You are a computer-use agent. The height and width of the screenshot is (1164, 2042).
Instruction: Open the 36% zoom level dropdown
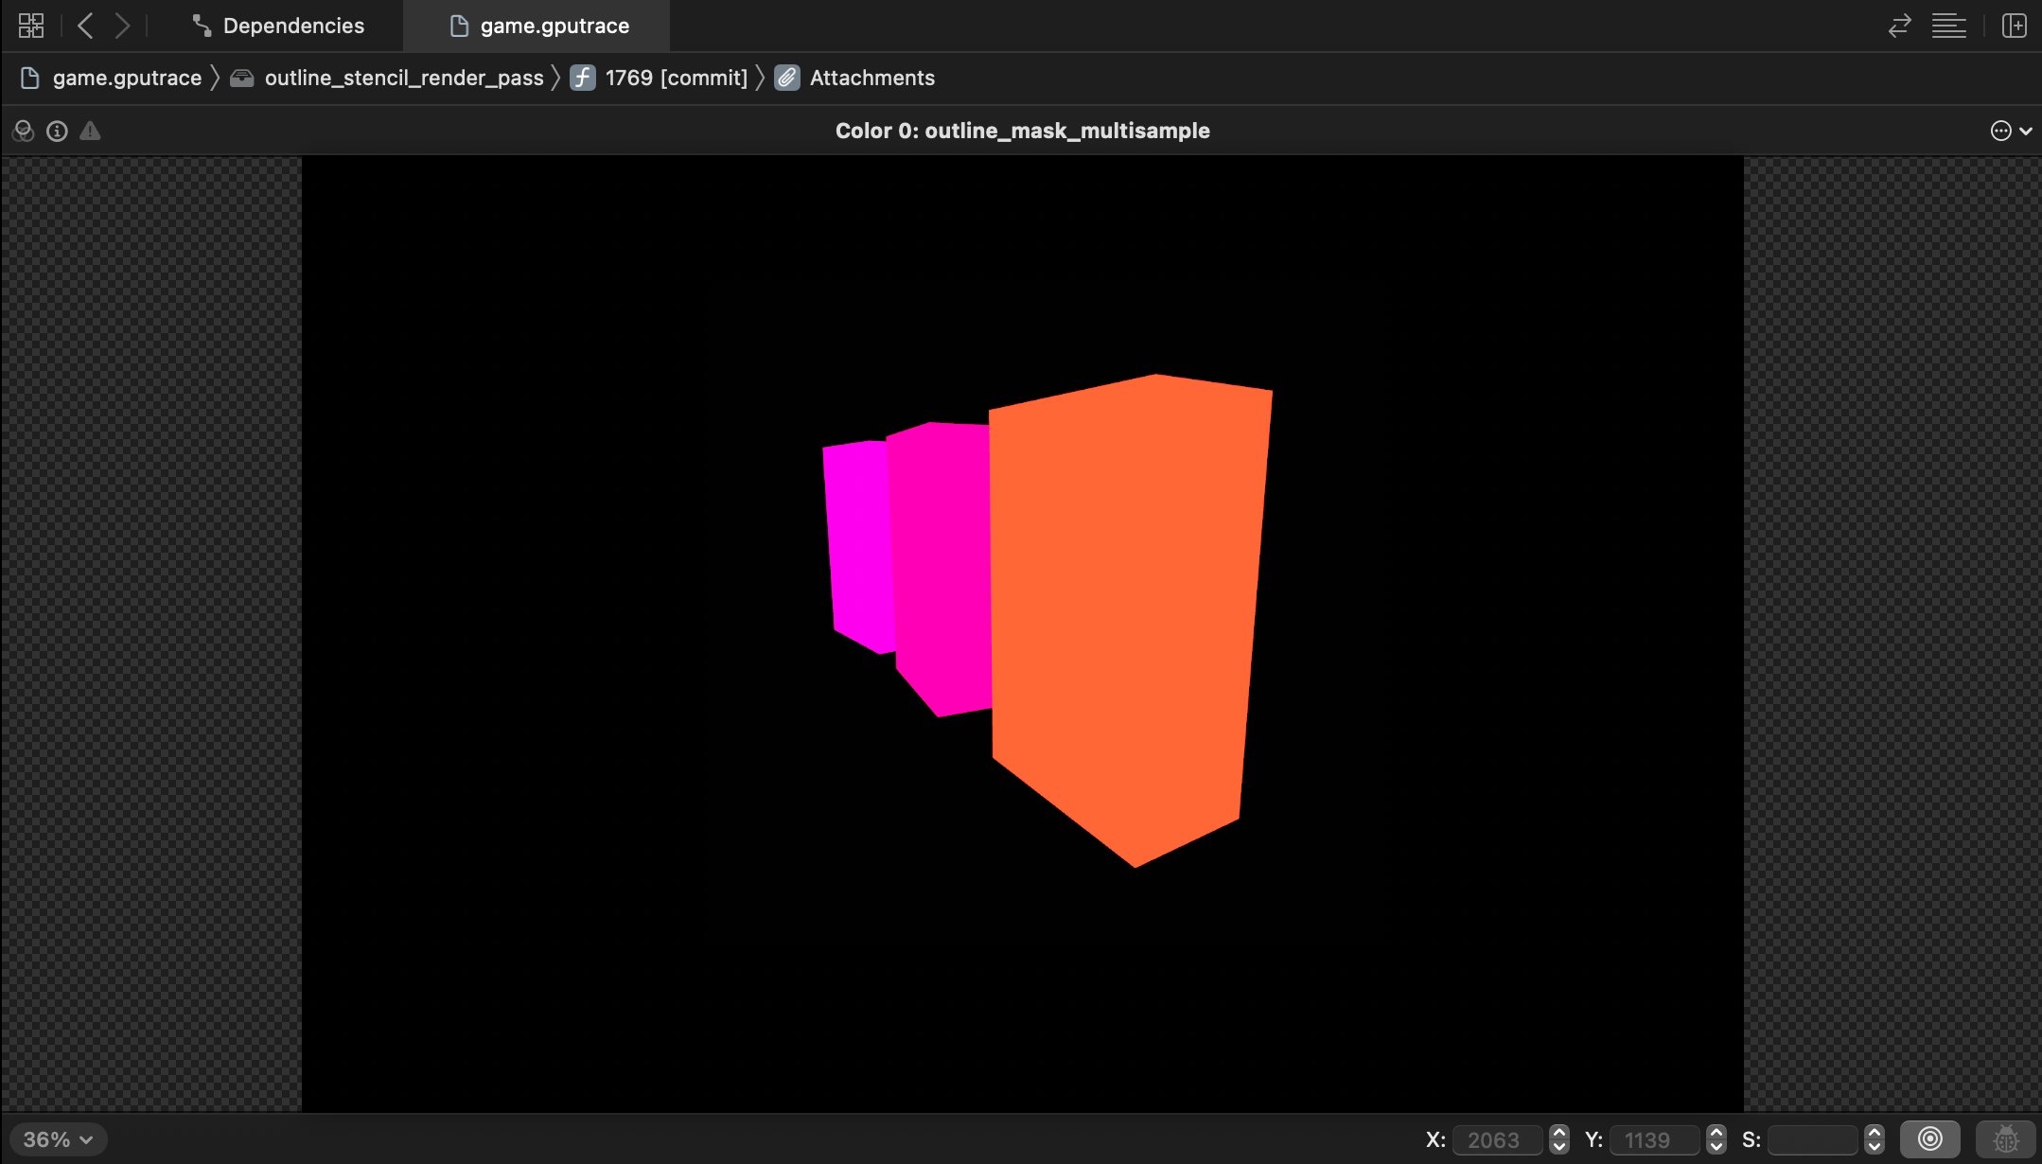coord(58,1139)
